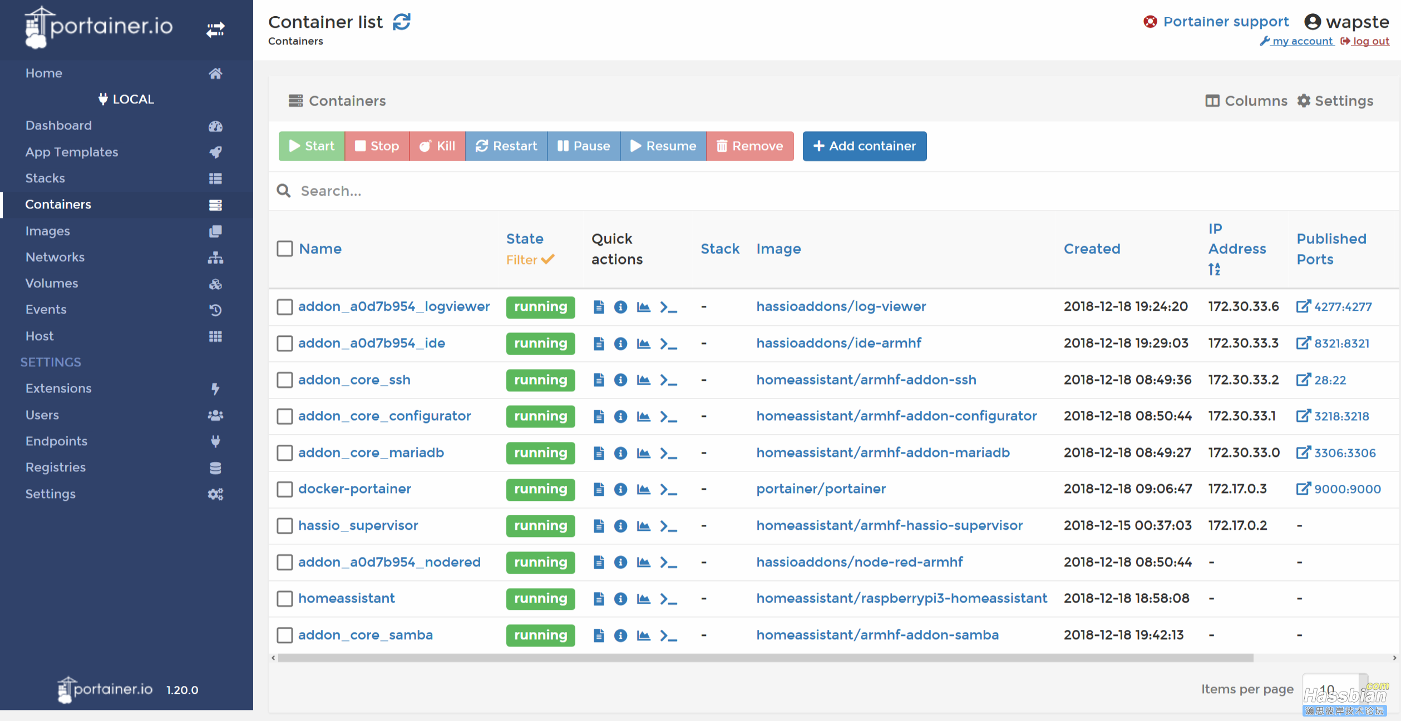Sort the table by Created
1401x721 pixels.
(x=1092, y=249)
